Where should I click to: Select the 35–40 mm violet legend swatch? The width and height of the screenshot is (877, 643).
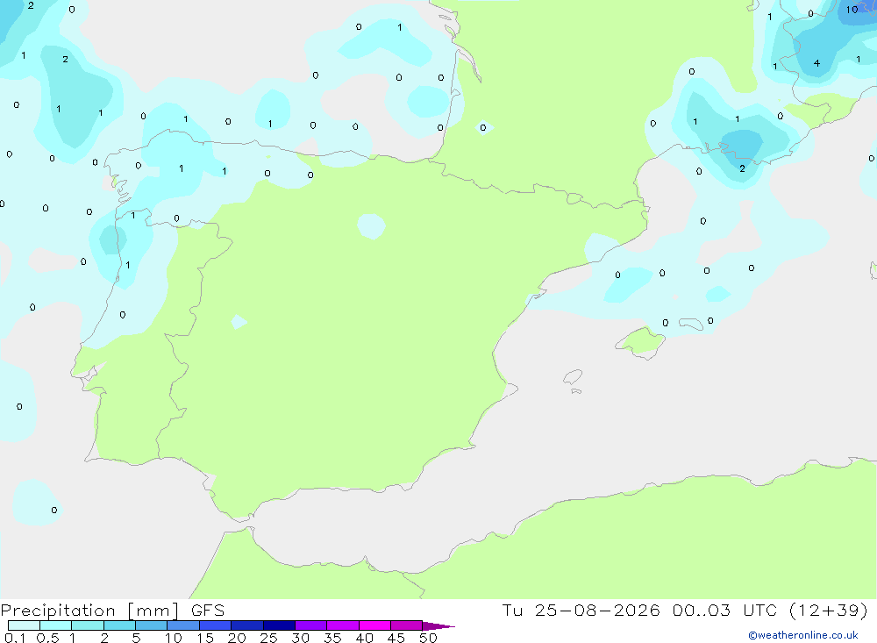coord(343,625)
